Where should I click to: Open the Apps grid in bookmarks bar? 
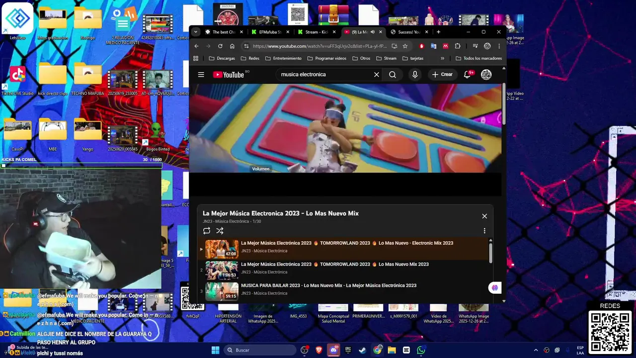coord(196,58)
